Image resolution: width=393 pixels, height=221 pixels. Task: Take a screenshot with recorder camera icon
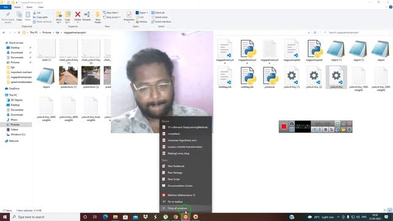pos(292,123)
